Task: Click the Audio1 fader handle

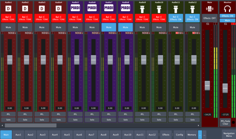Action: (10, 60)
